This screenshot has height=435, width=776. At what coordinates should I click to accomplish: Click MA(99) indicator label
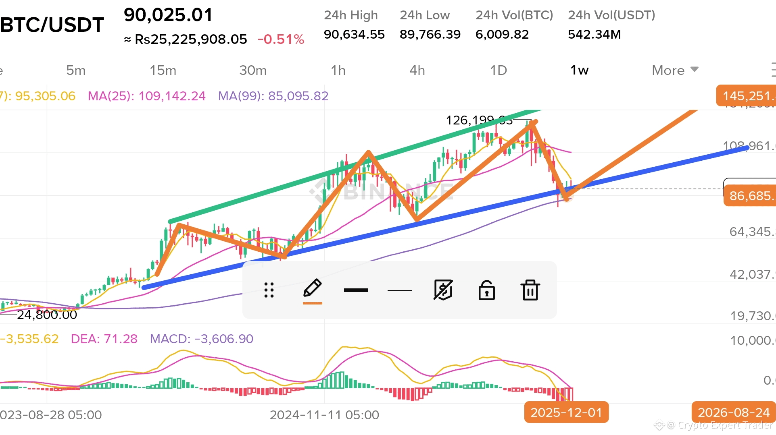coord(273,96)
